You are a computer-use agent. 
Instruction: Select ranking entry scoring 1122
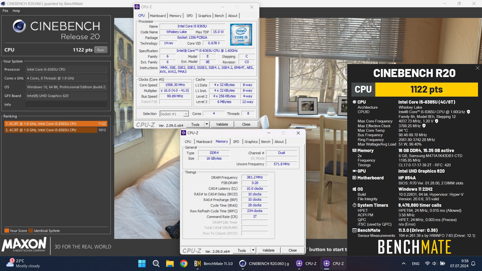[56, 124]
